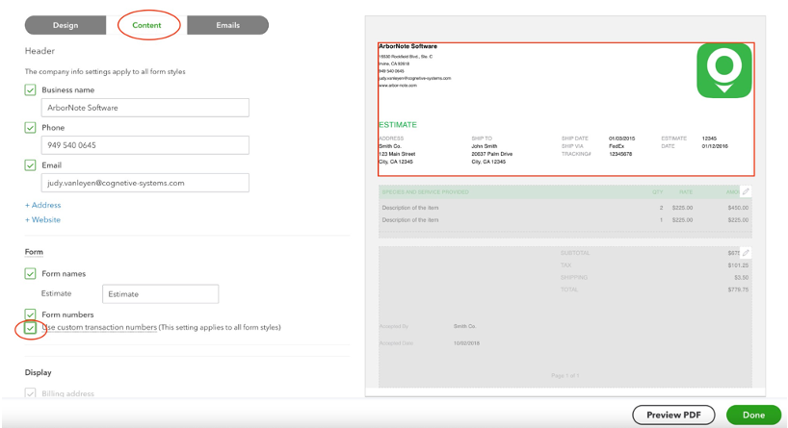Toggle Use custom transaction numbers checkbox

[x=30, y=328]
